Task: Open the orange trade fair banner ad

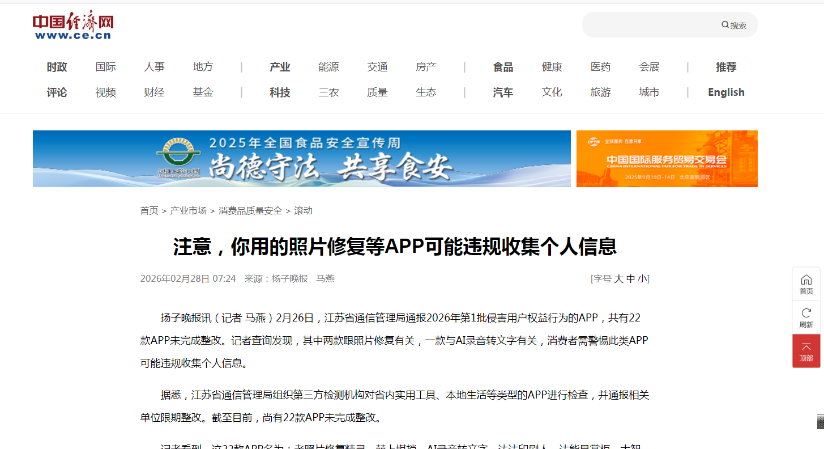Action: (667, 159)
